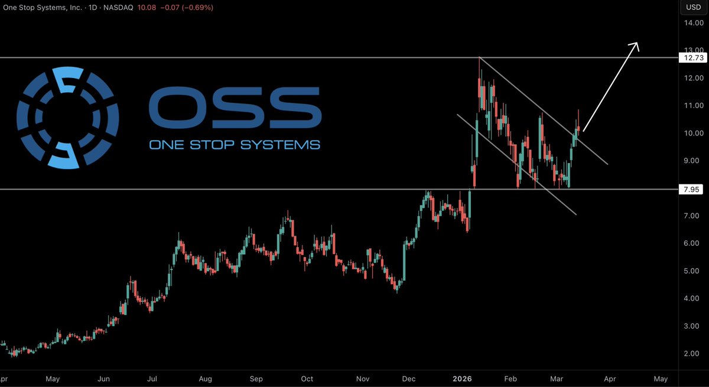Click the 12.73 price label
This screenshot has height=387, width=709.
pos(694,58)
